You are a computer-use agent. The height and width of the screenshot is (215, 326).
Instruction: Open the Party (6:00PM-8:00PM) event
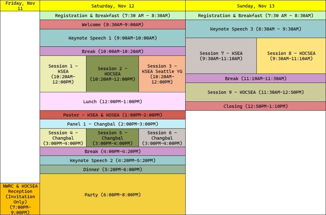click(x=112, y=195)
